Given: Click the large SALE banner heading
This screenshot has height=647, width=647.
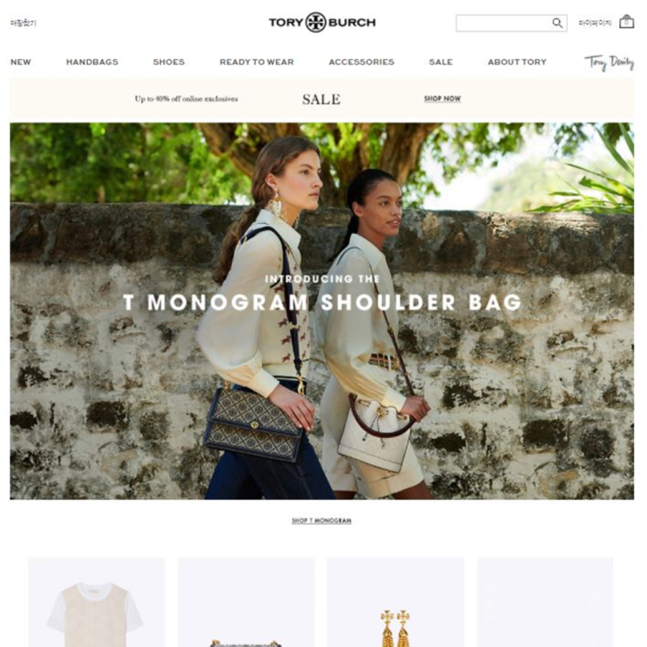Looking at the screenshot, I should (x=321, y=99).
